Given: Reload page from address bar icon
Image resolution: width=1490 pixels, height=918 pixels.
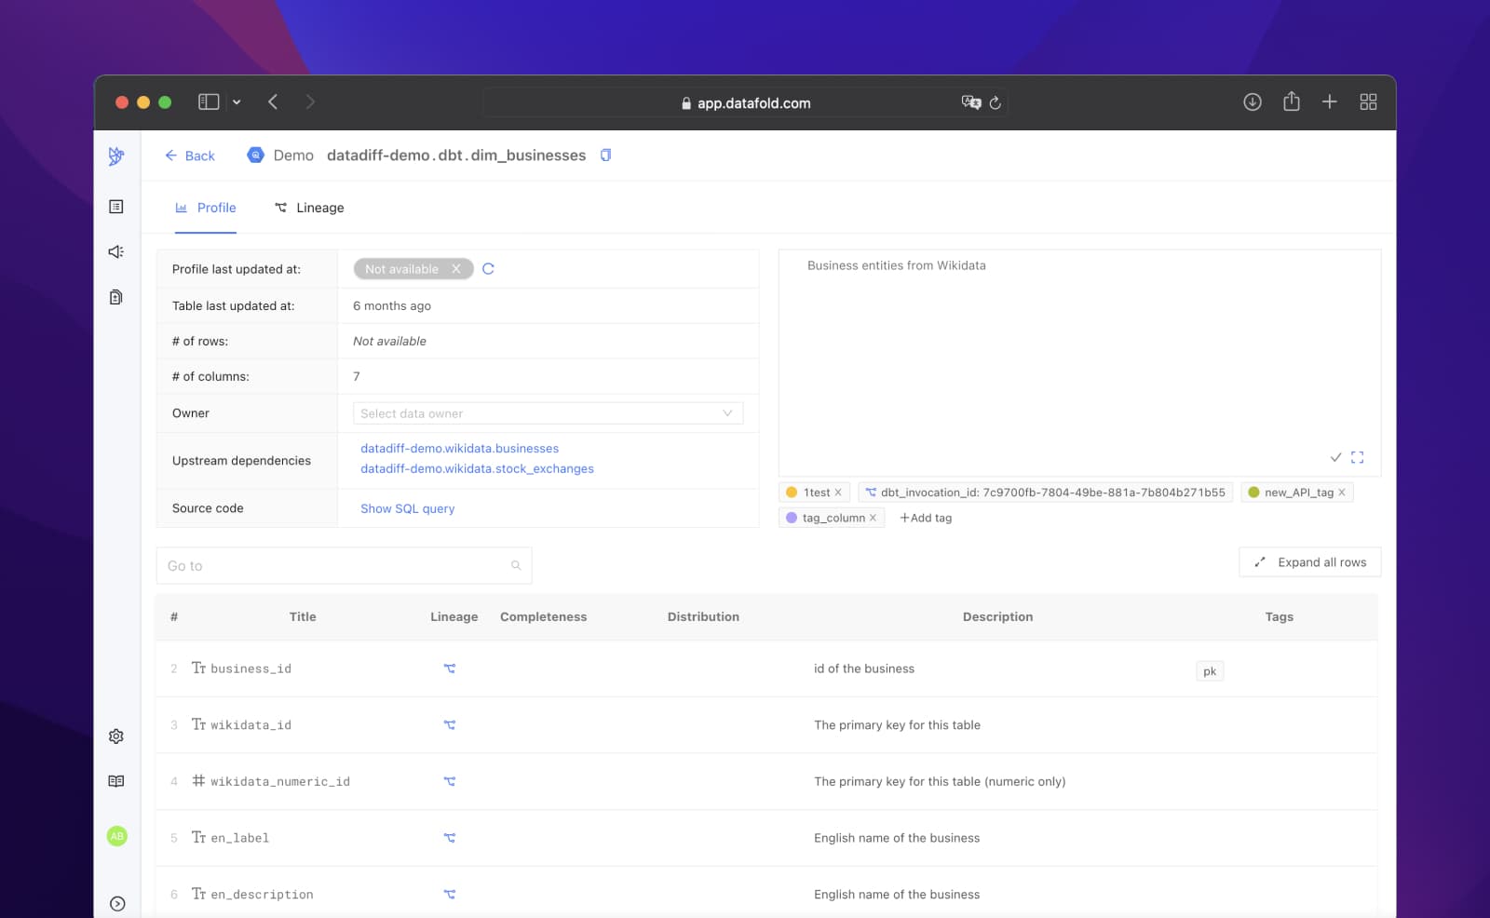Looking at the screenshot, I should click(x=996, y=103).
